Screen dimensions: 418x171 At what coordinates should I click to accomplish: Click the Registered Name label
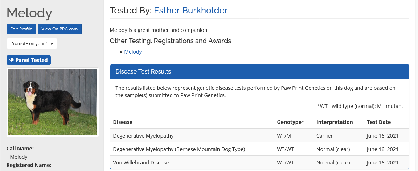tap(29, 165)
